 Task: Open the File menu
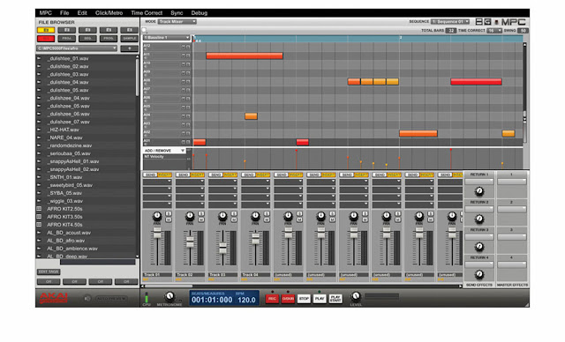coord(64,13)
